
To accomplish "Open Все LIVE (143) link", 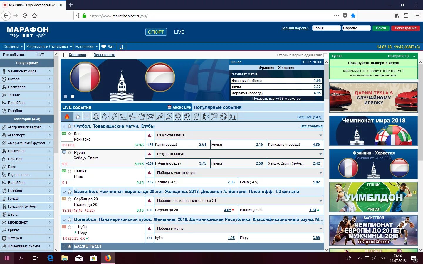I will (309, 117).
